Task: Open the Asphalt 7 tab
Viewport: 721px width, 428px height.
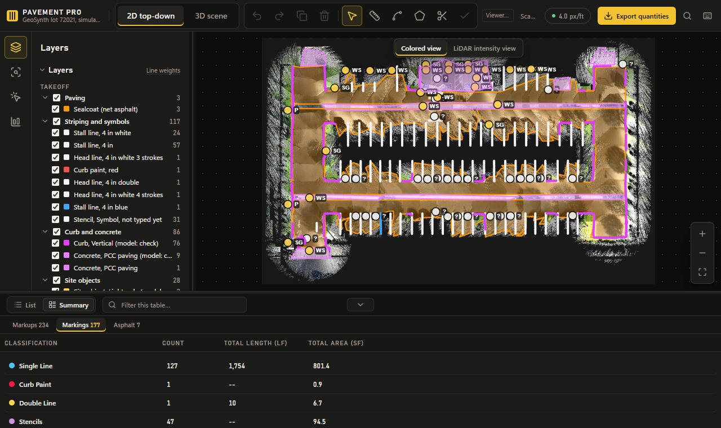Action: pos(127,325)
